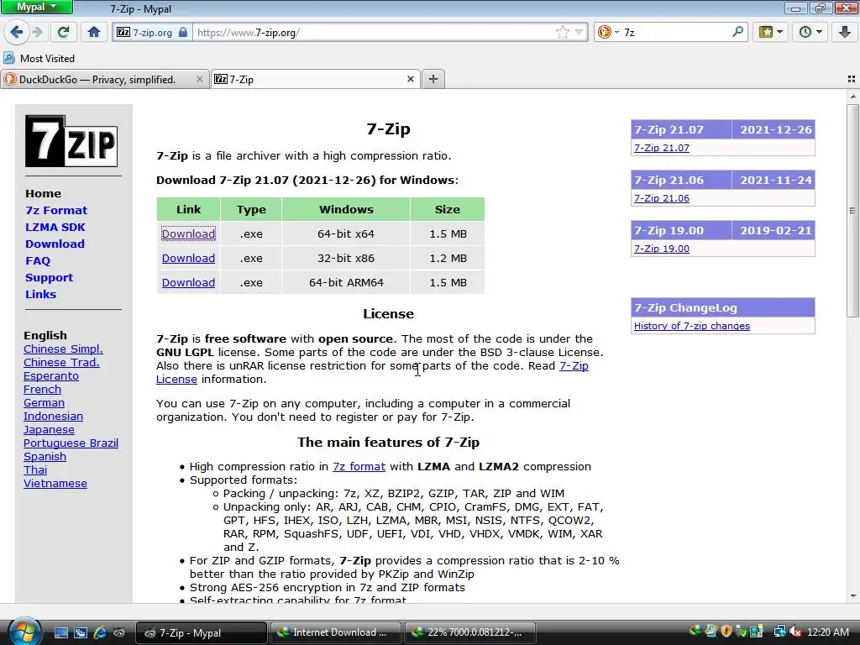The image size is (860, 645).
Task: Close the DuckDuckGo tab
Action: [200, 80]
